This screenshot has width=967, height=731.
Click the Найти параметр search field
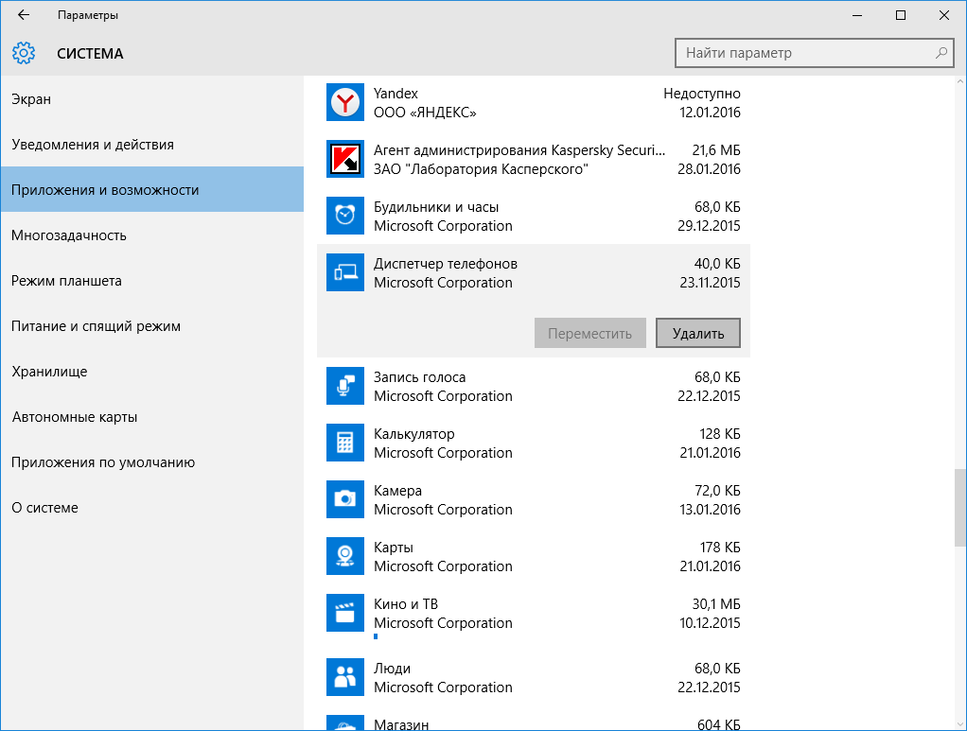click(x=815, y=53)
